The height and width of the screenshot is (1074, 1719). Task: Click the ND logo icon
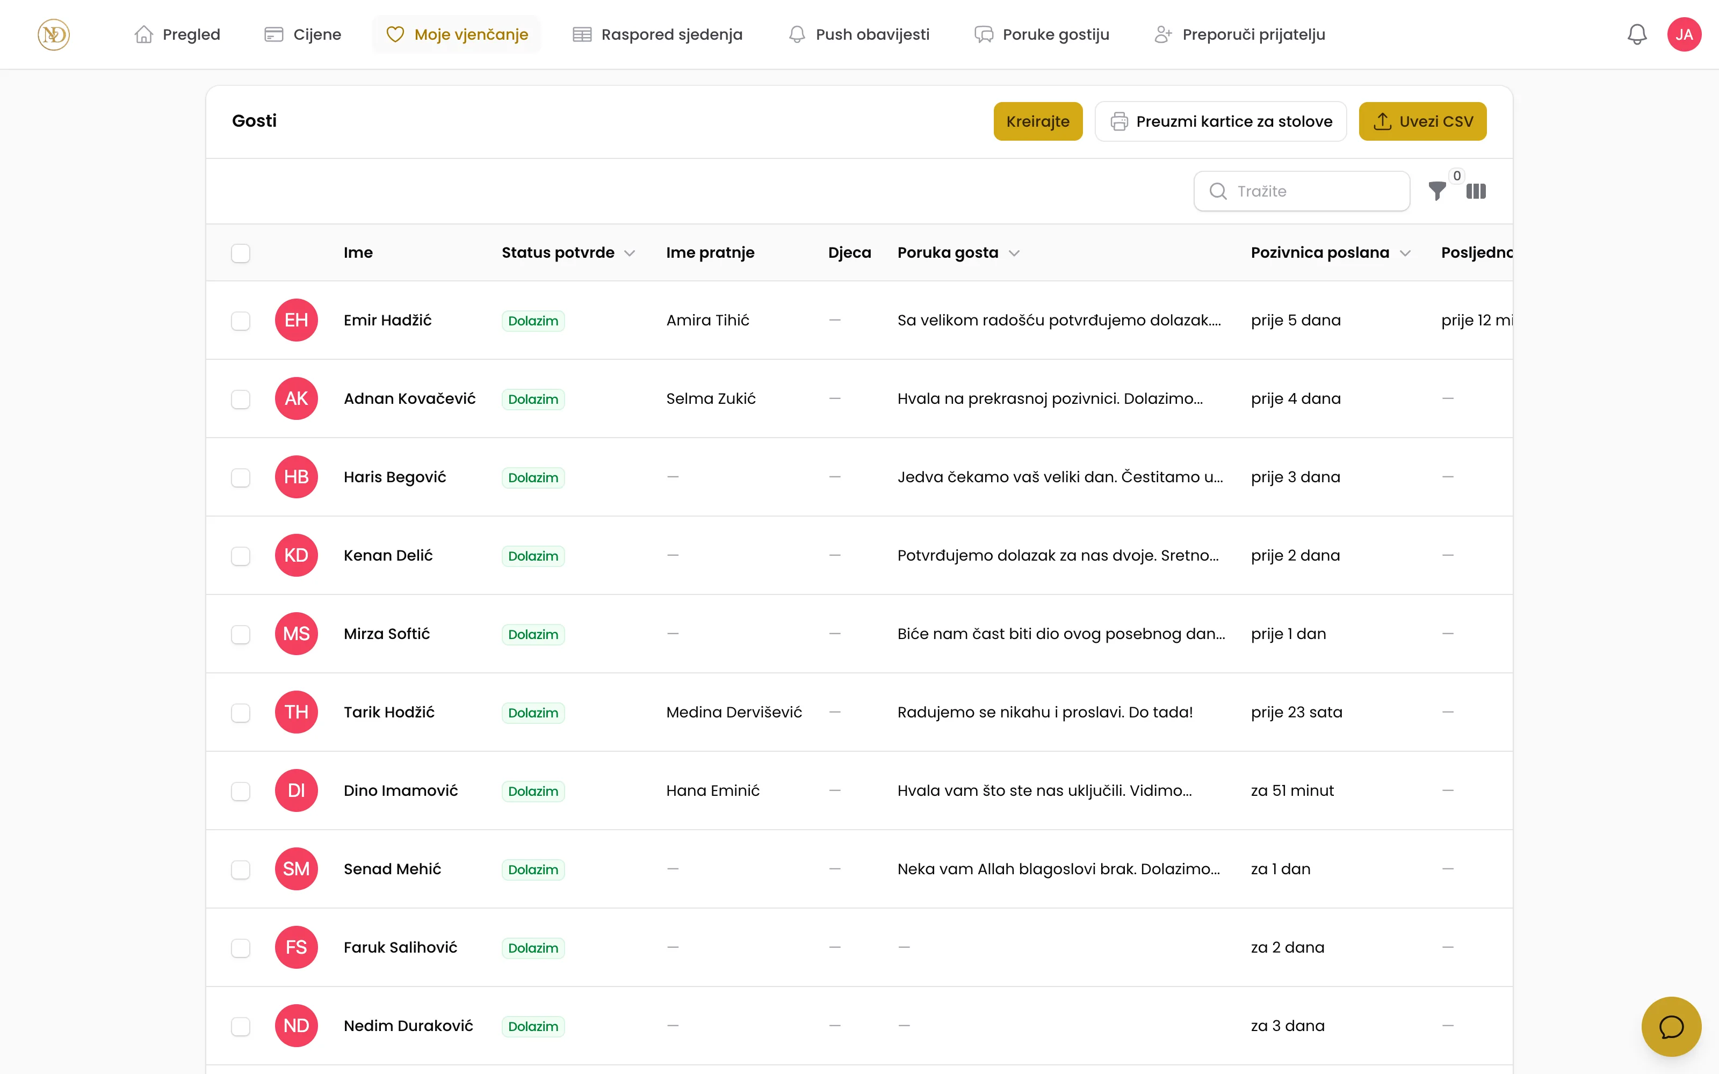[53, 34]
